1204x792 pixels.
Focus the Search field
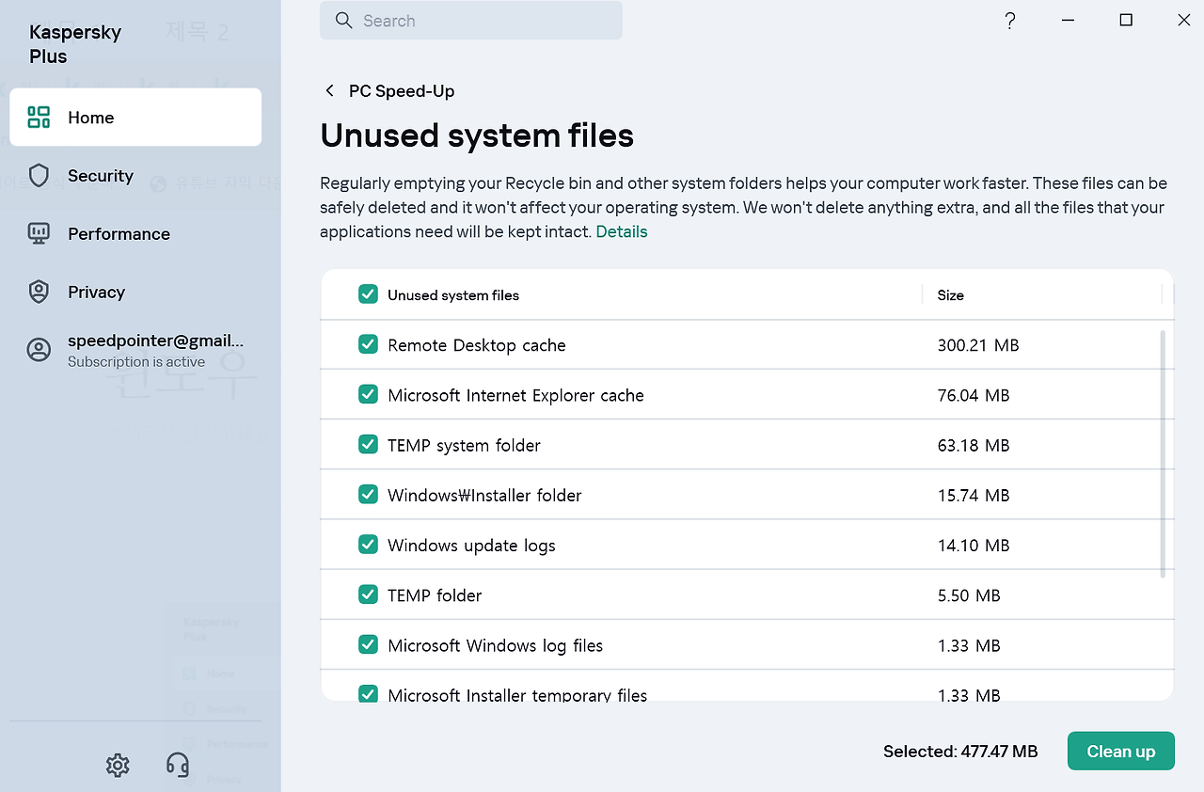tap(471, 21)
